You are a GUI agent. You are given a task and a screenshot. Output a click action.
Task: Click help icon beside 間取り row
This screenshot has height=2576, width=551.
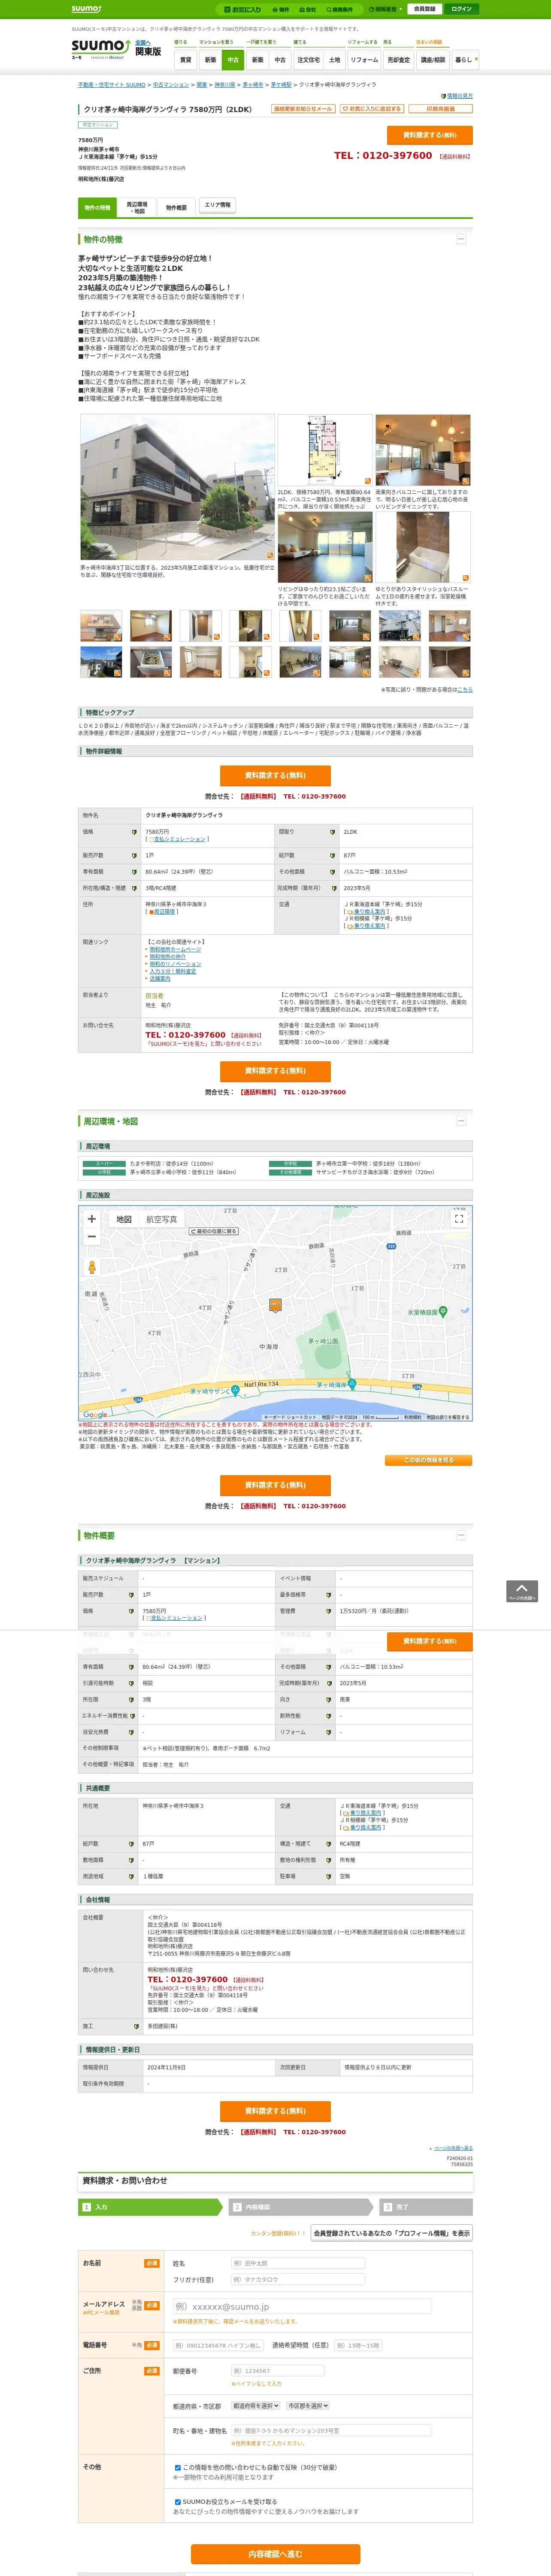333,832
